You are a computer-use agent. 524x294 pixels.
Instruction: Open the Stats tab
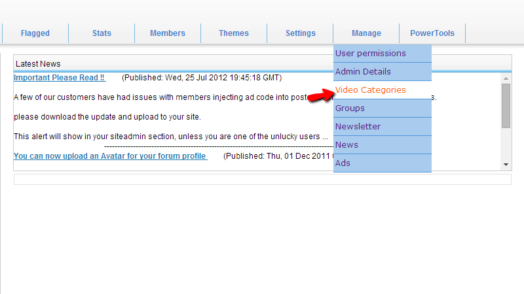(x=102, y=33)
